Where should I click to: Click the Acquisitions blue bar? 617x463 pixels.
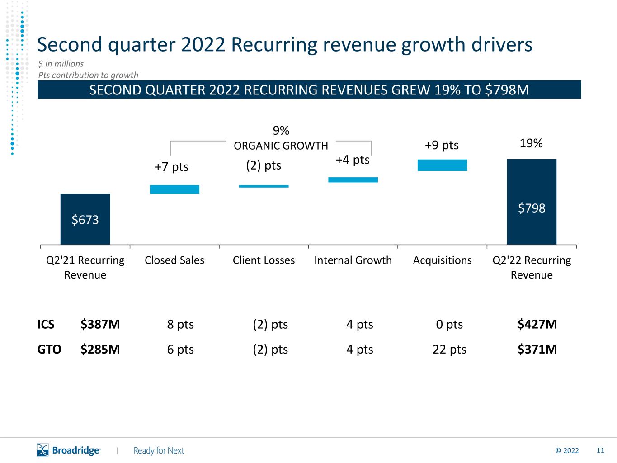442,165
